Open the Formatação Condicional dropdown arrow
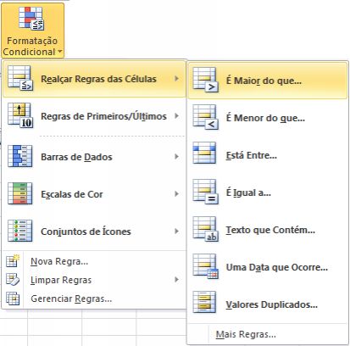 [x=59, y=52]
